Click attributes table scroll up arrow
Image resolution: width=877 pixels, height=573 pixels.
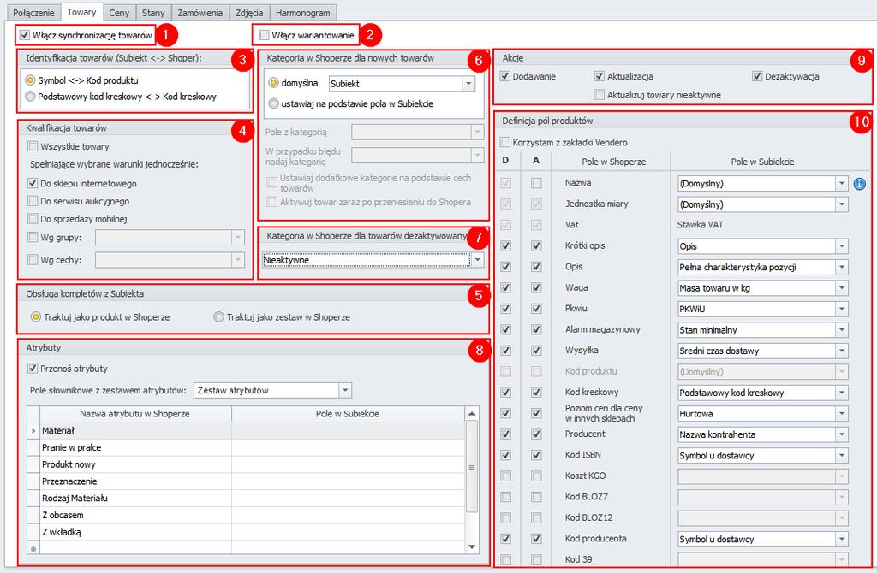coord(472,414)
